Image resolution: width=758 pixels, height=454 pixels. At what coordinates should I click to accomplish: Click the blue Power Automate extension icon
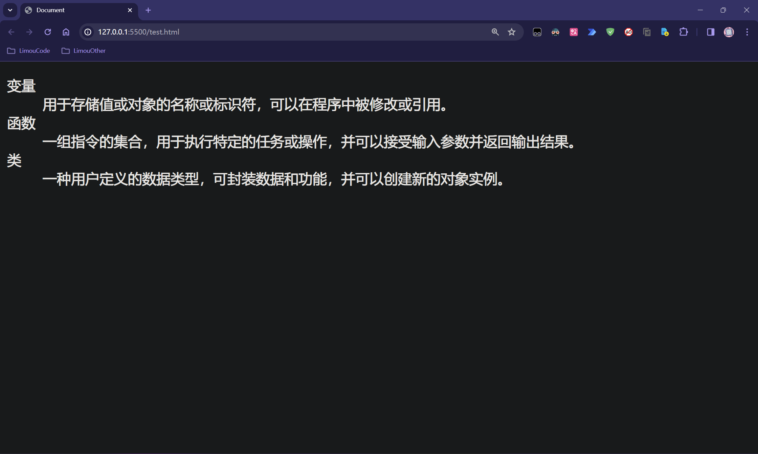pos(592,32)
